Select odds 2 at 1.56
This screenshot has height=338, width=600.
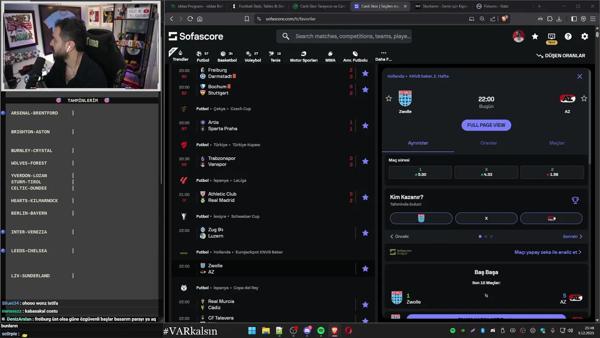[x=552, y=172]
